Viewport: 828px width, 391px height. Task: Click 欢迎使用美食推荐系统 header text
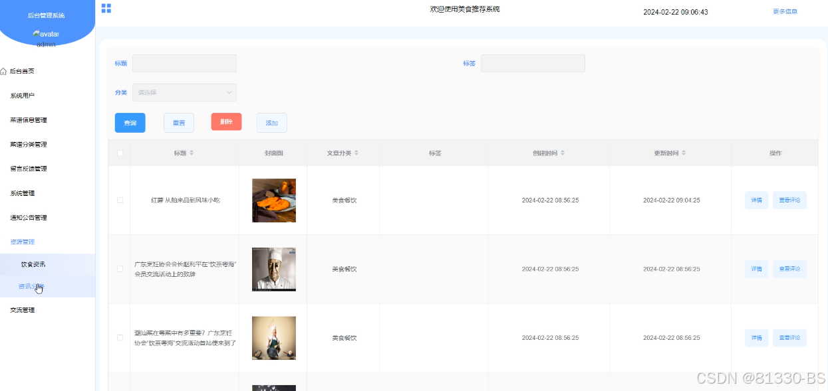[465, 9]
